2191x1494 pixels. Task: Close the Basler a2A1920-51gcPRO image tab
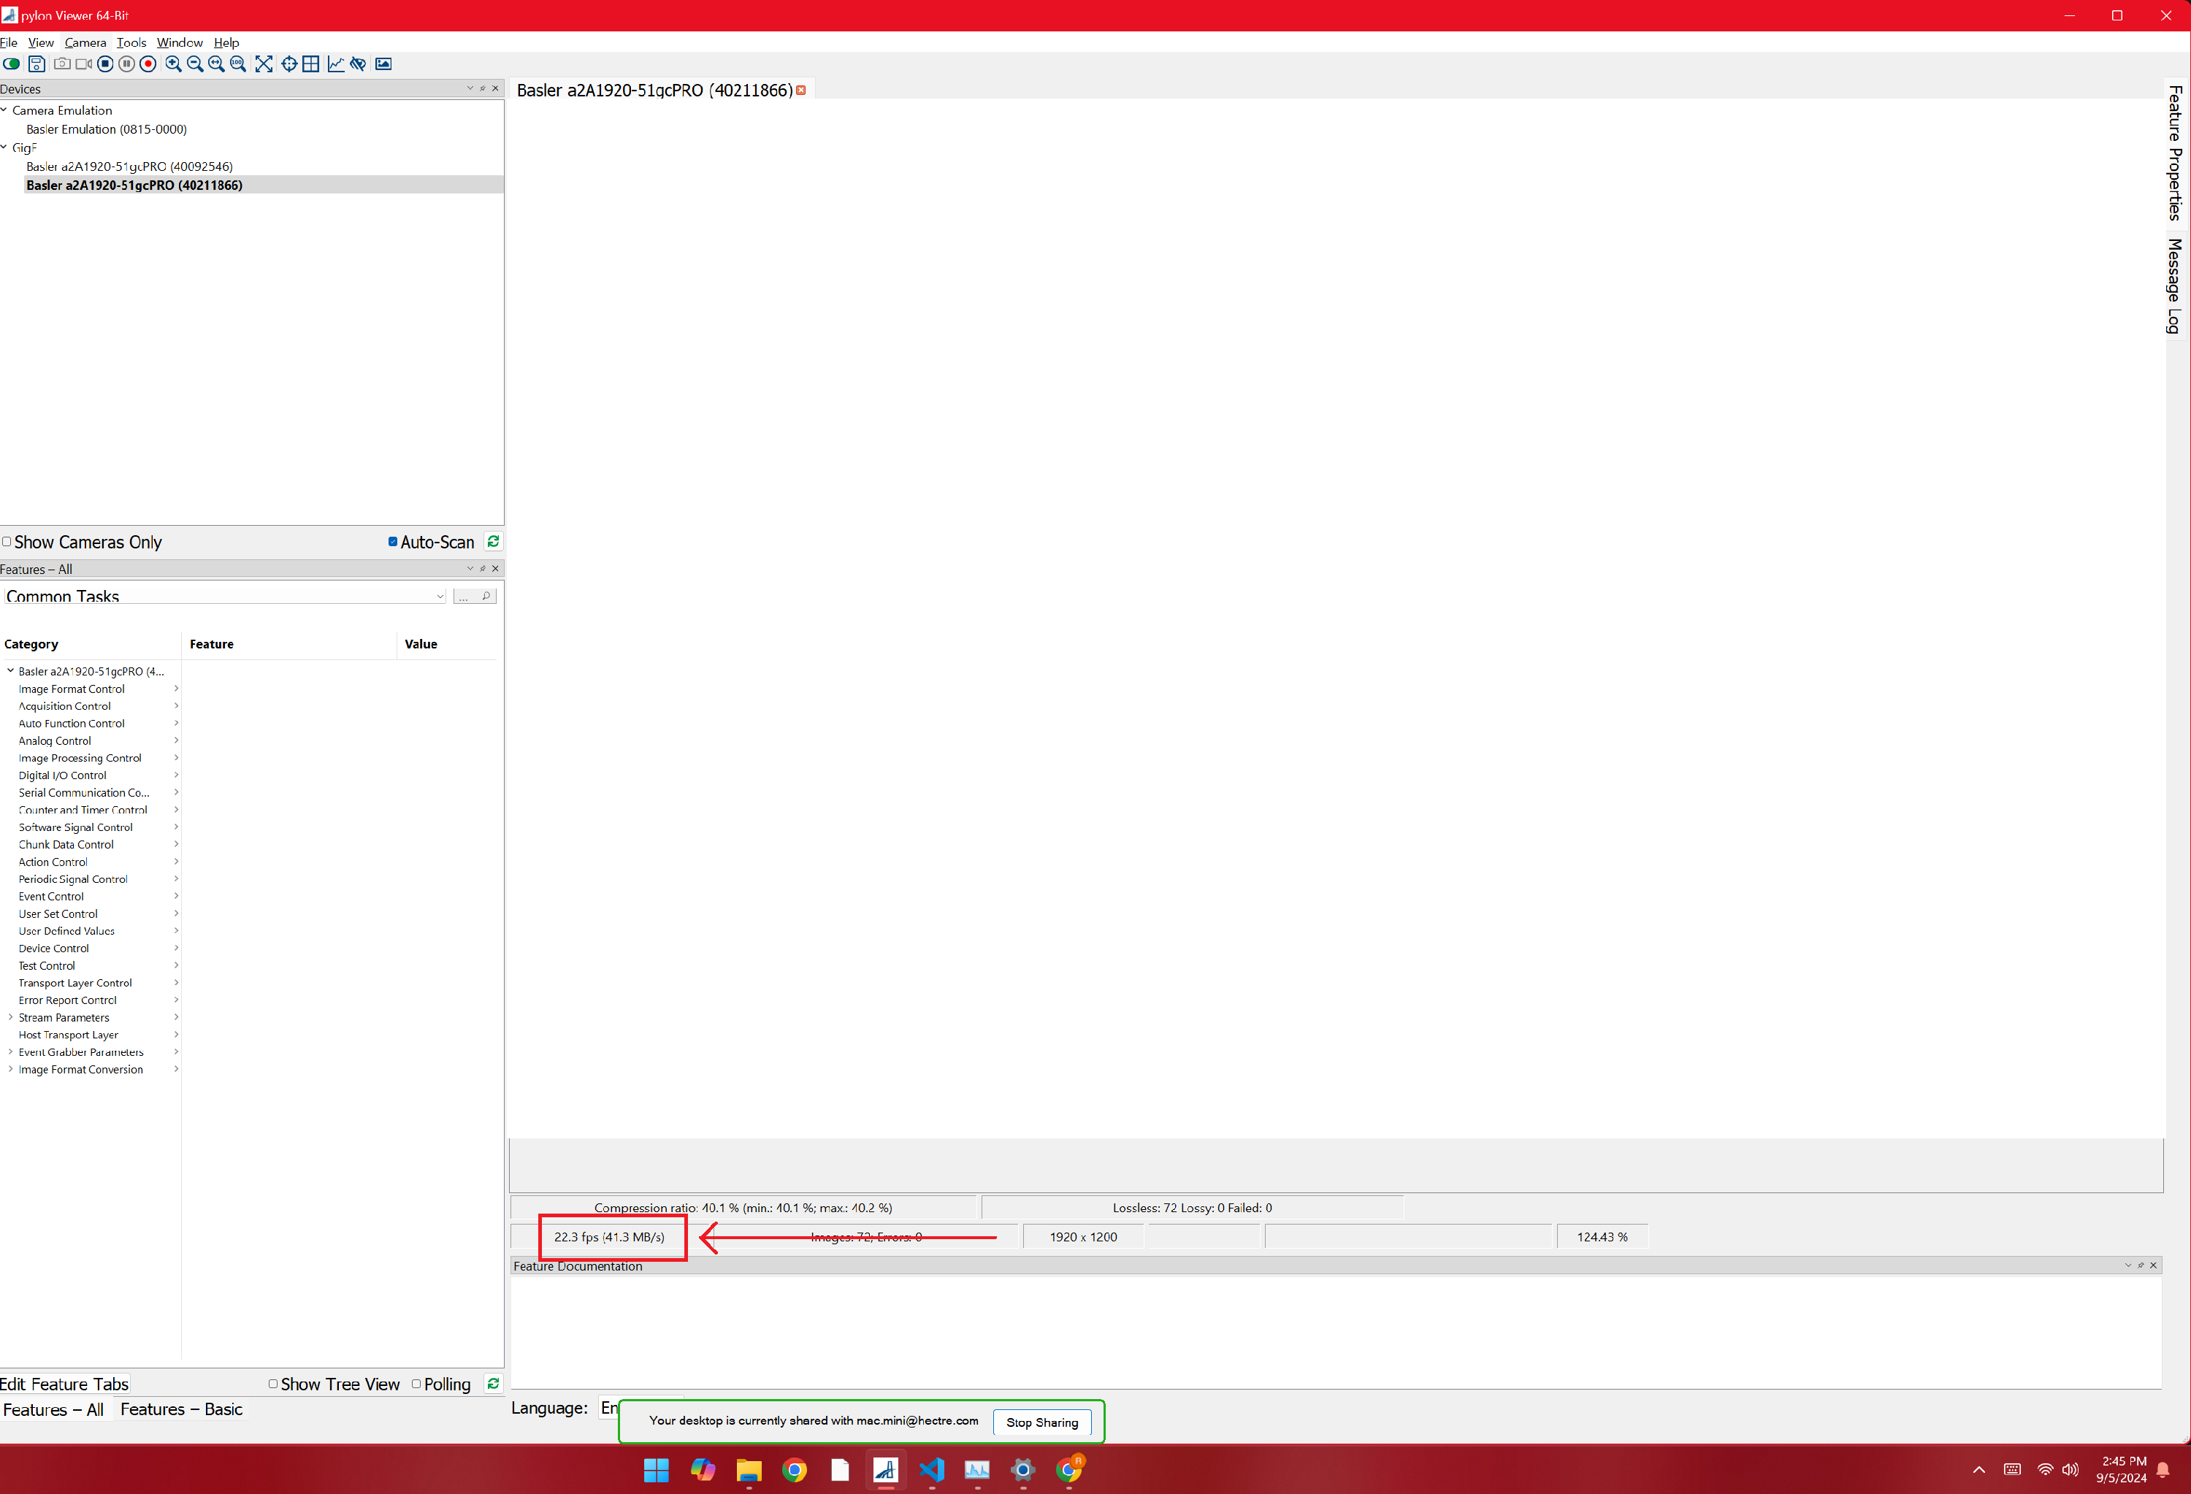click(x=801, y=91)
